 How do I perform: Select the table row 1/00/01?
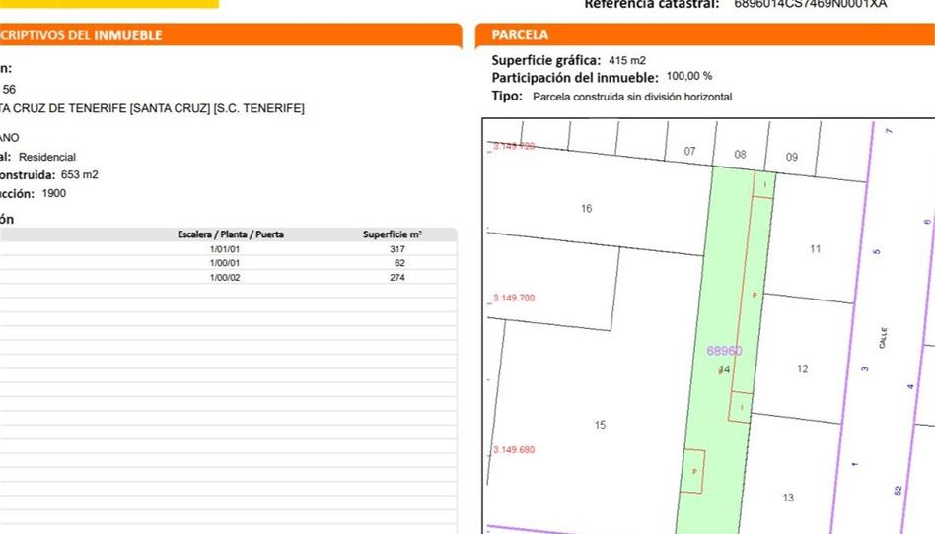[225, 264]
